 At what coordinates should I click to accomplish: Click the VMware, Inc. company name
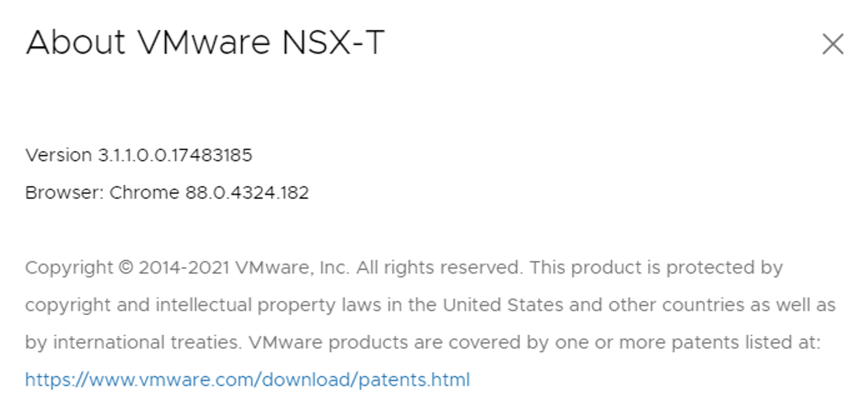[292, 268]
